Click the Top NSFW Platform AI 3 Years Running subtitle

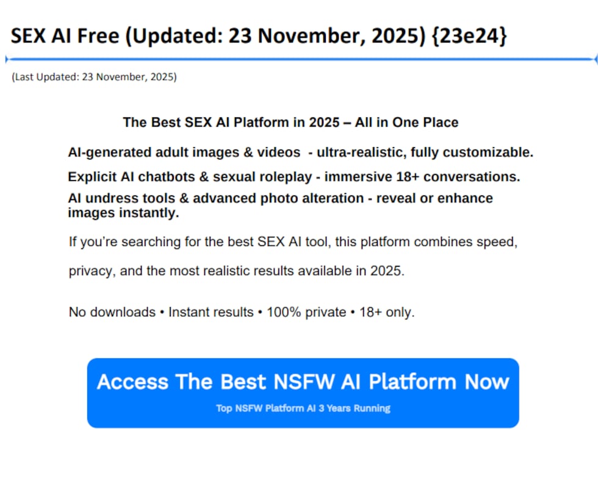click(303, 408)
